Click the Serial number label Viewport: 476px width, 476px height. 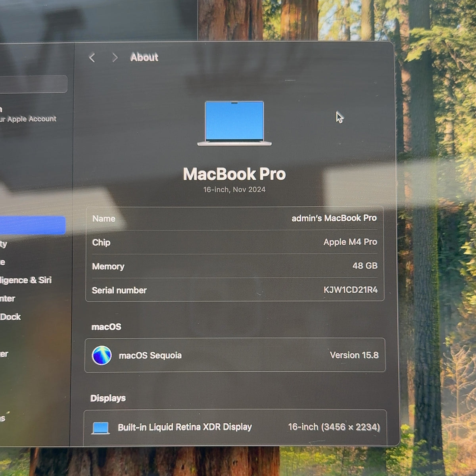(119, 290)
